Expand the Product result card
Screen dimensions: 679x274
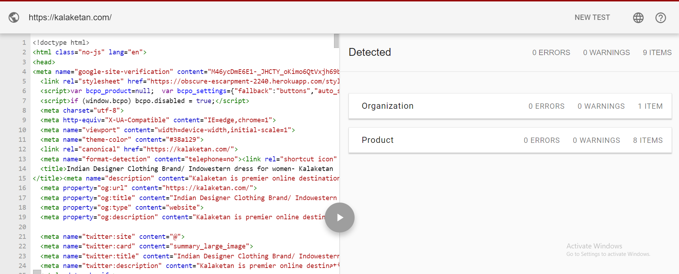click(x=510, y=140)
